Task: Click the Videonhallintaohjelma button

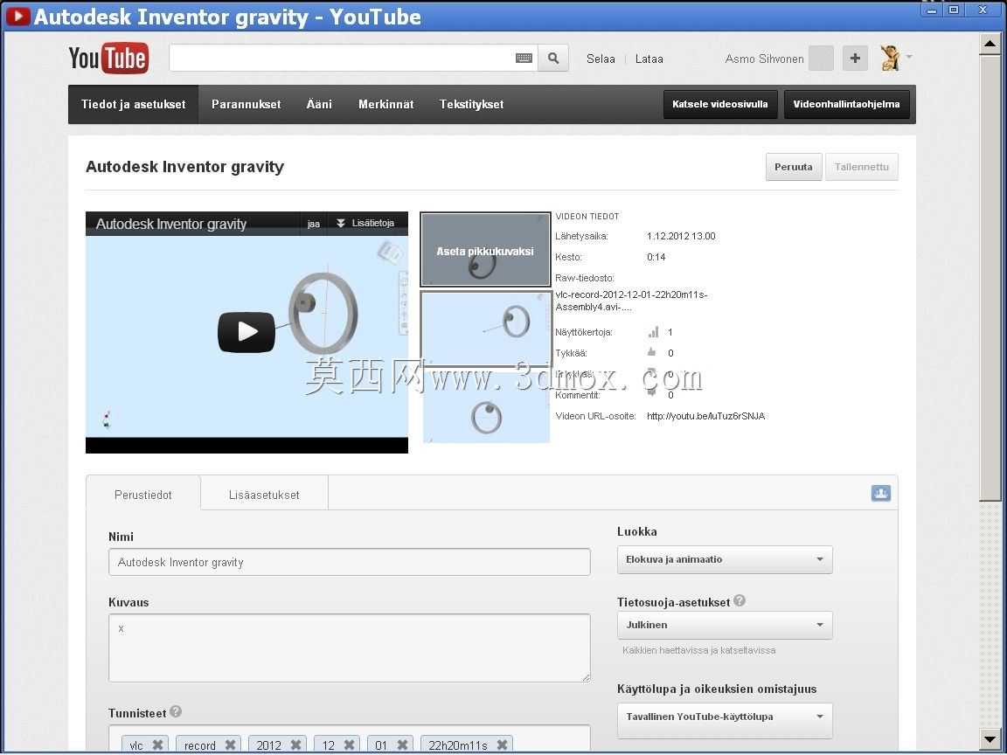Action: [846, 104]
